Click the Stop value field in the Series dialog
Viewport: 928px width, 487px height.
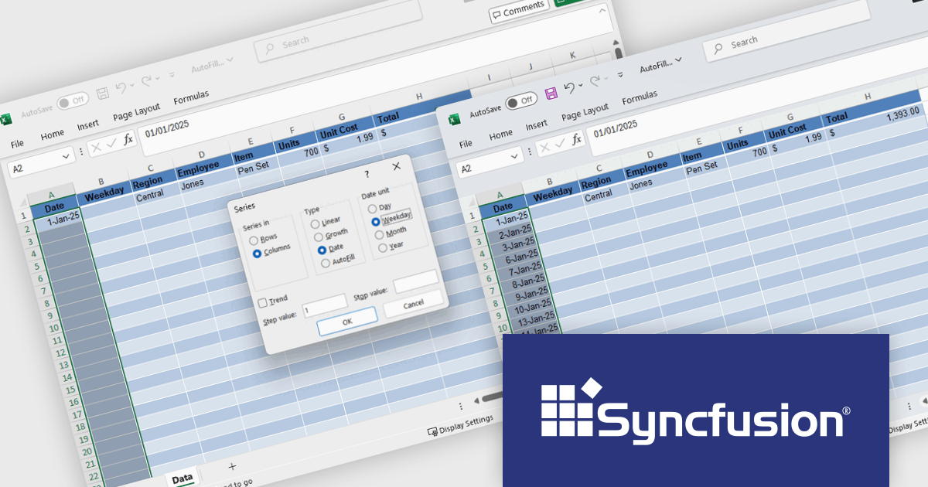tap(416, 282)
